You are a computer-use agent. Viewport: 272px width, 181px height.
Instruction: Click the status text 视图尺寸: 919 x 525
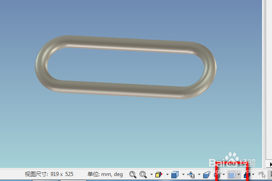coord(49,174)
